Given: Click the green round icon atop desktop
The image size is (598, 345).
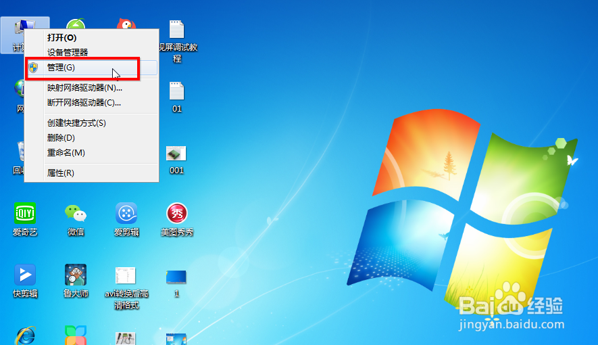Looking at the screenshot, I should 76,24.
